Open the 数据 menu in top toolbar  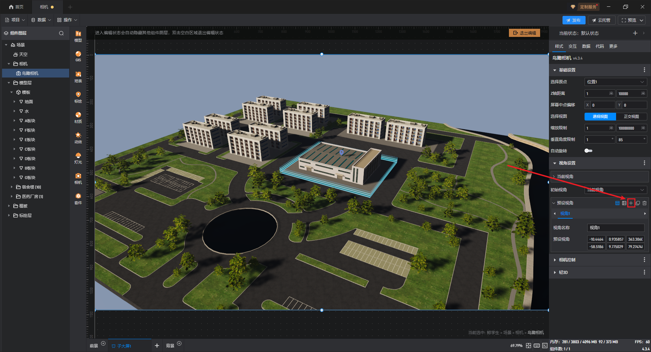click(41, 20)
